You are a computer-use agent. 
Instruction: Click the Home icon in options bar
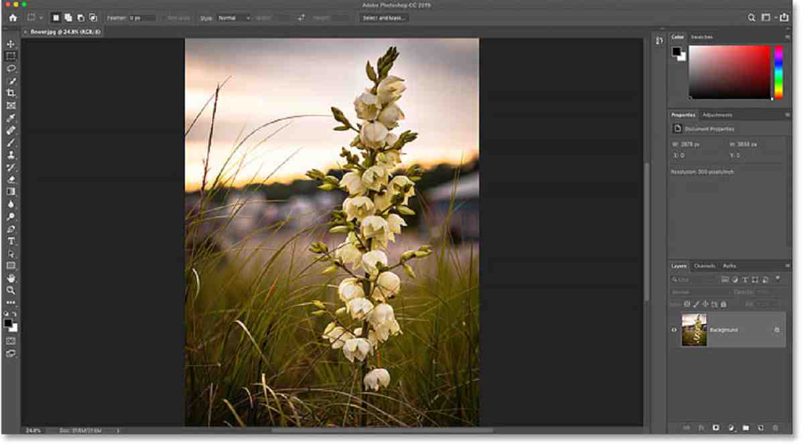pos(13,18)
